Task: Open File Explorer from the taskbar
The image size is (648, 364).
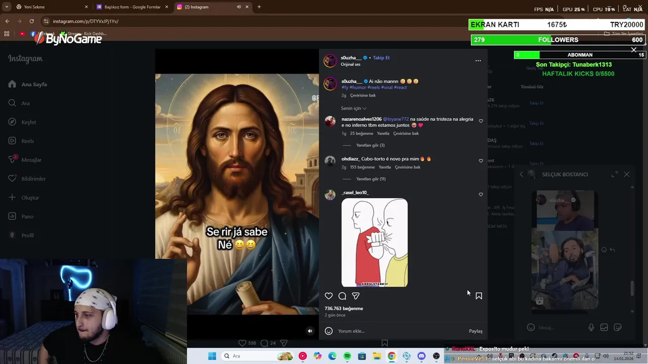Action: pos(377,356)
